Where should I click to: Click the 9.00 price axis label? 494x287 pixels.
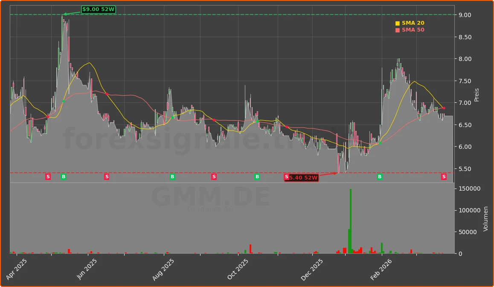pos(465,15)
